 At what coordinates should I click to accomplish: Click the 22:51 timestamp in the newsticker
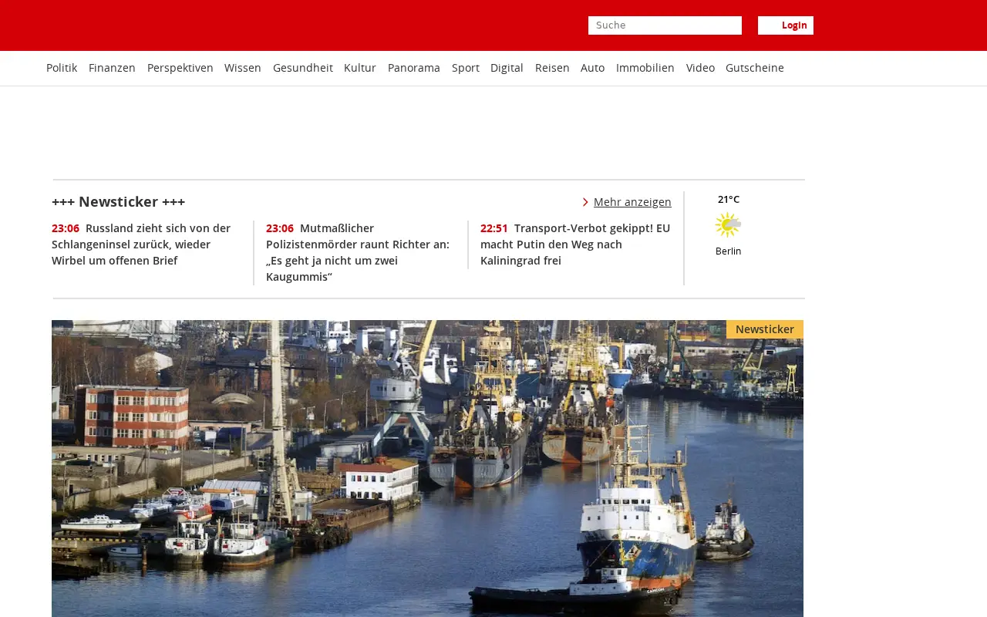tap(494, 228)
